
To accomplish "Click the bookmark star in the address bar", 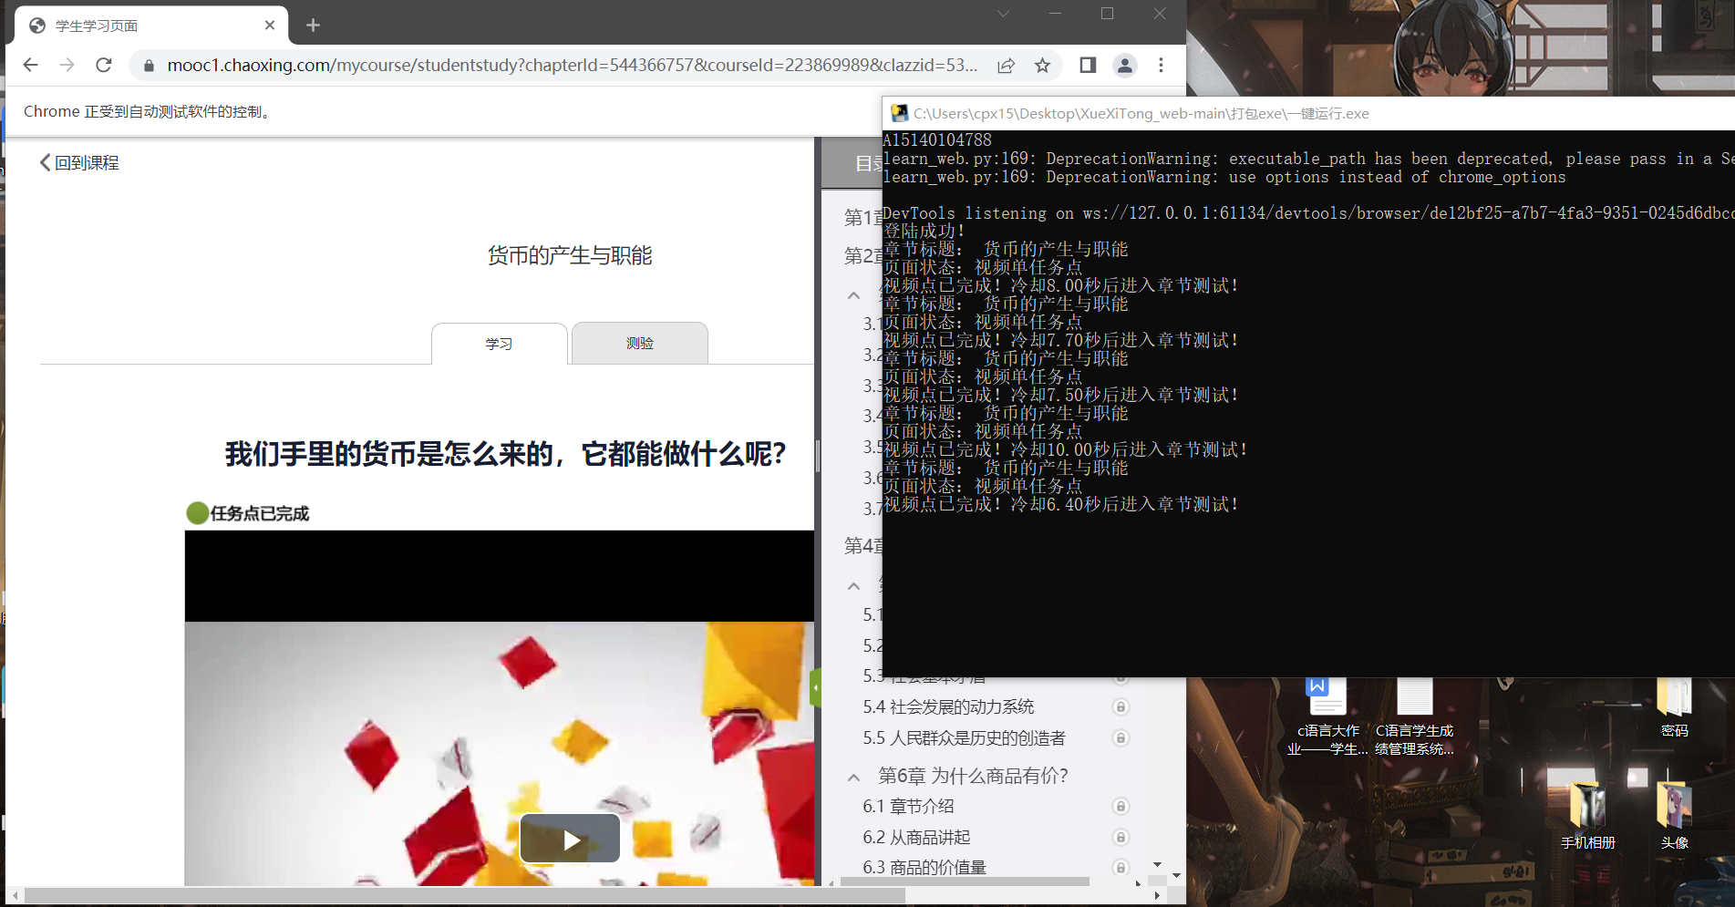I will pyautogui.click(x=1042, y=65).
